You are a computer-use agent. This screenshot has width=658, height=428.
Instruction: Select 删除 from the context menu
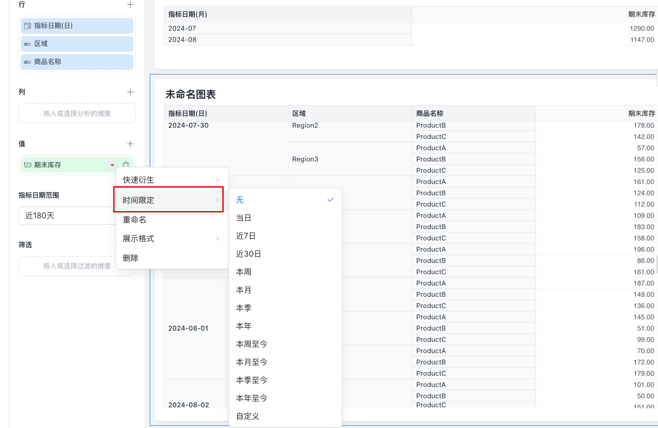131,258
